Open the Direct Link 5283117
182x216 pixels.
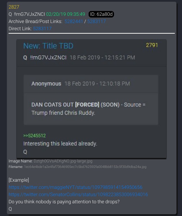pos(42,29)
